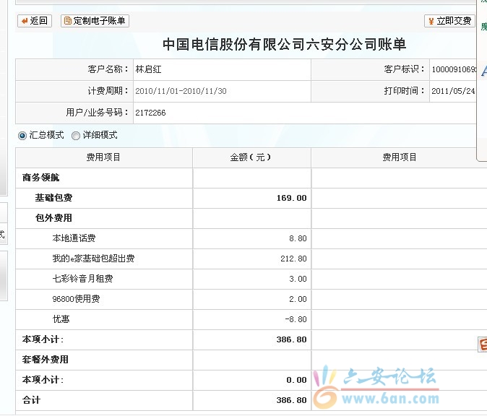Click the 金额(元) column header
The image size is (487, 416).
pos(251,157)
